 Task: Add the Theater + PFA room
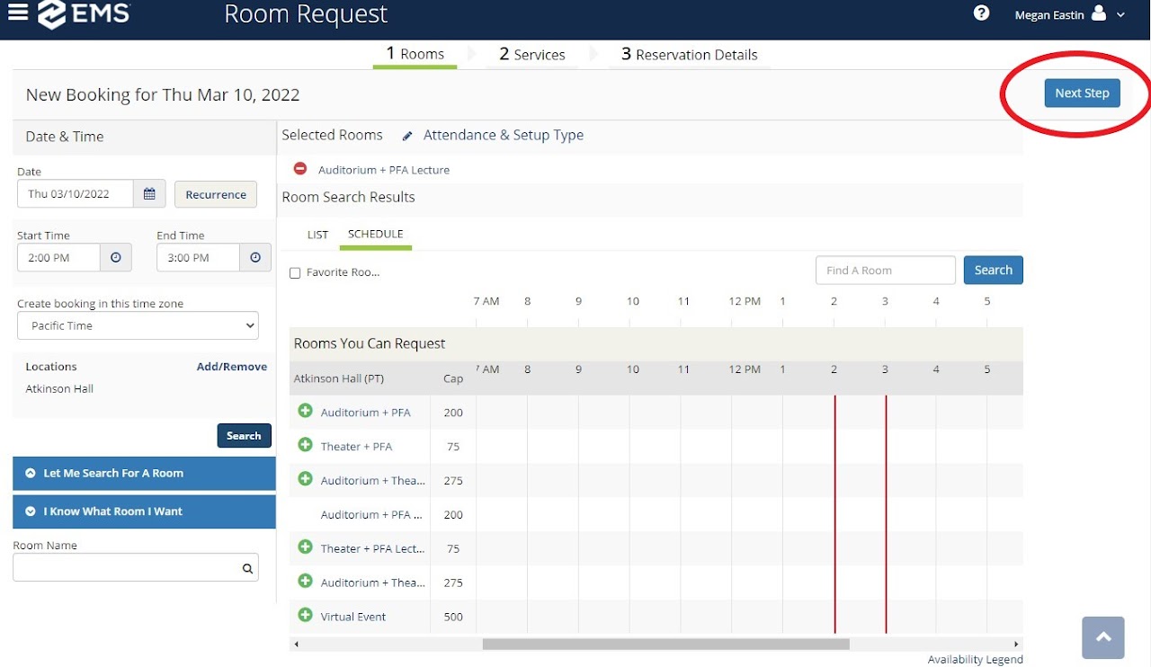[x=305, y=445]
